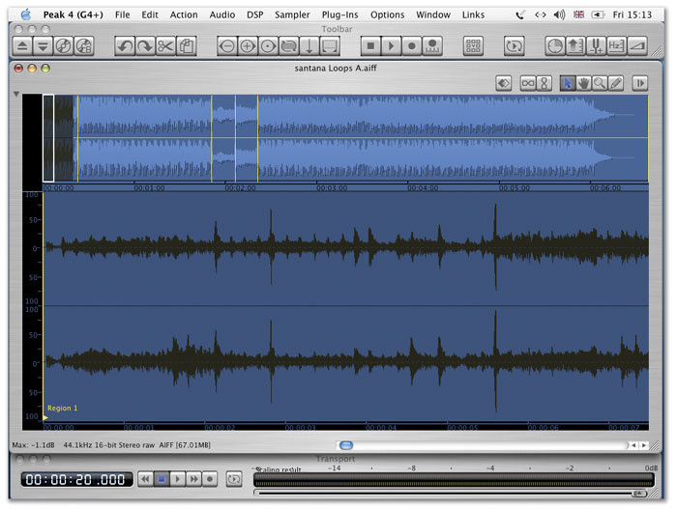Image resolution: width=677 pixels, height=509 pixels.
Task: Open record settings icon next to record
Action: [x=432, y=46]
